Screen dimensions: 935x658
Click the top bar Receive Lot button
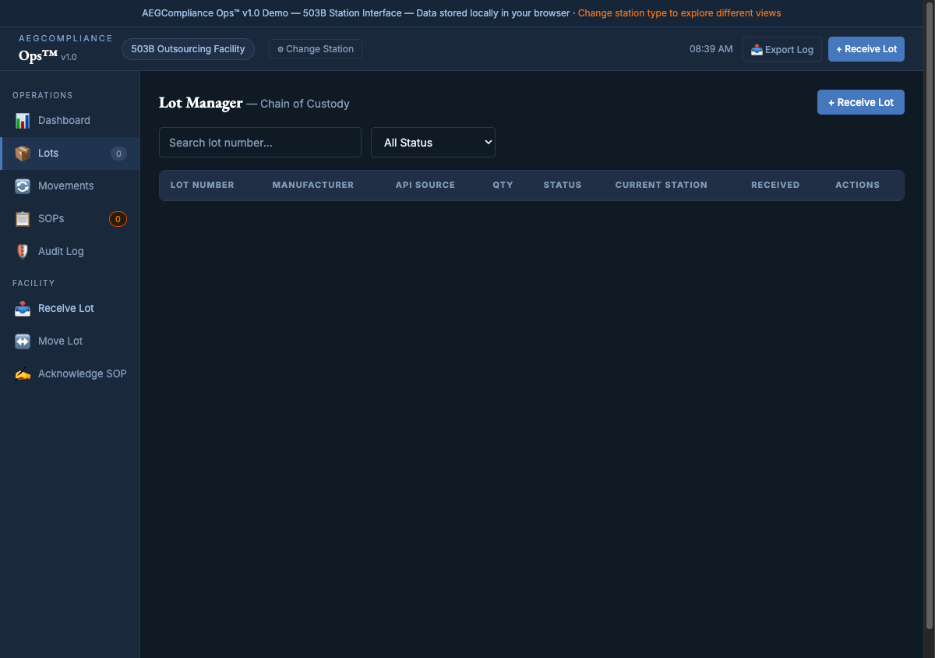click(x=866, y=49)
